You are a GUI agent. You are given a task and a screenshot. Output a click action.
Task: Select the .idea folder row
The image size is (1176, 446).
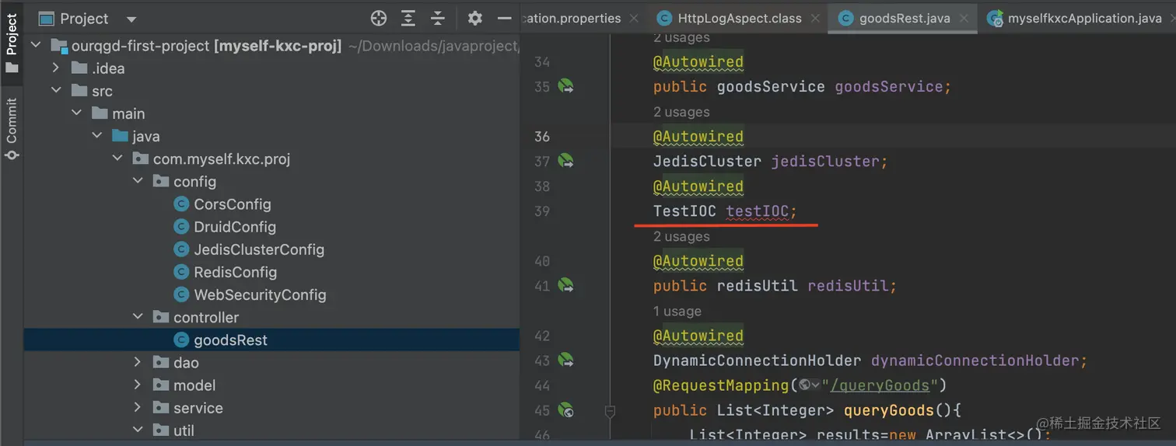coord(271,68)
